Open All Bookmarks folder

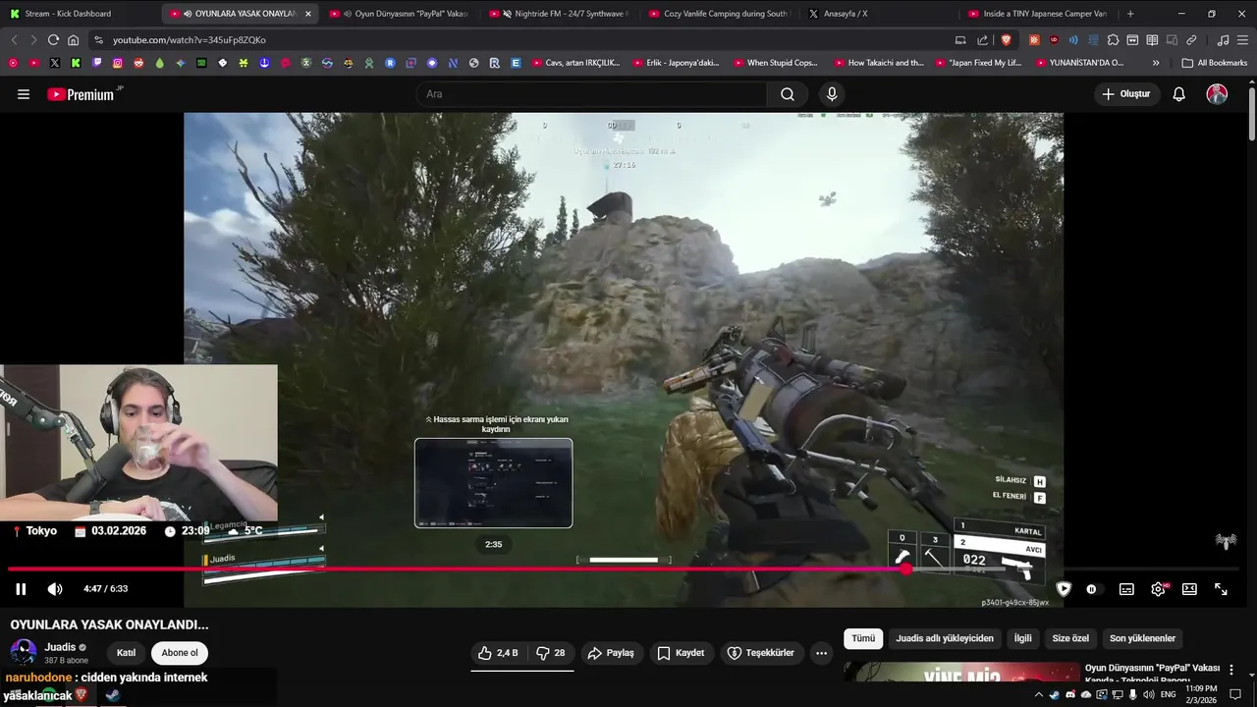point(1215,63)
